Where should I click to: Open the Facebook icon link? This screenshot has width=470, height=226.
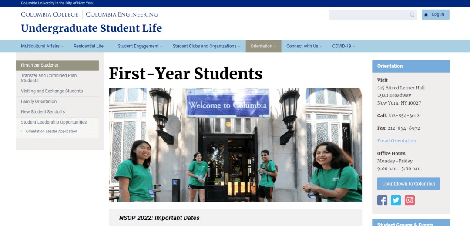pyautogui.click(x=382, y=200)
